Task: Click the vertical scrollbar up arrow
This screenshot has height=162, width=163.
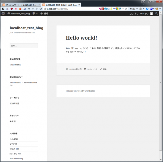Action: 161,13
